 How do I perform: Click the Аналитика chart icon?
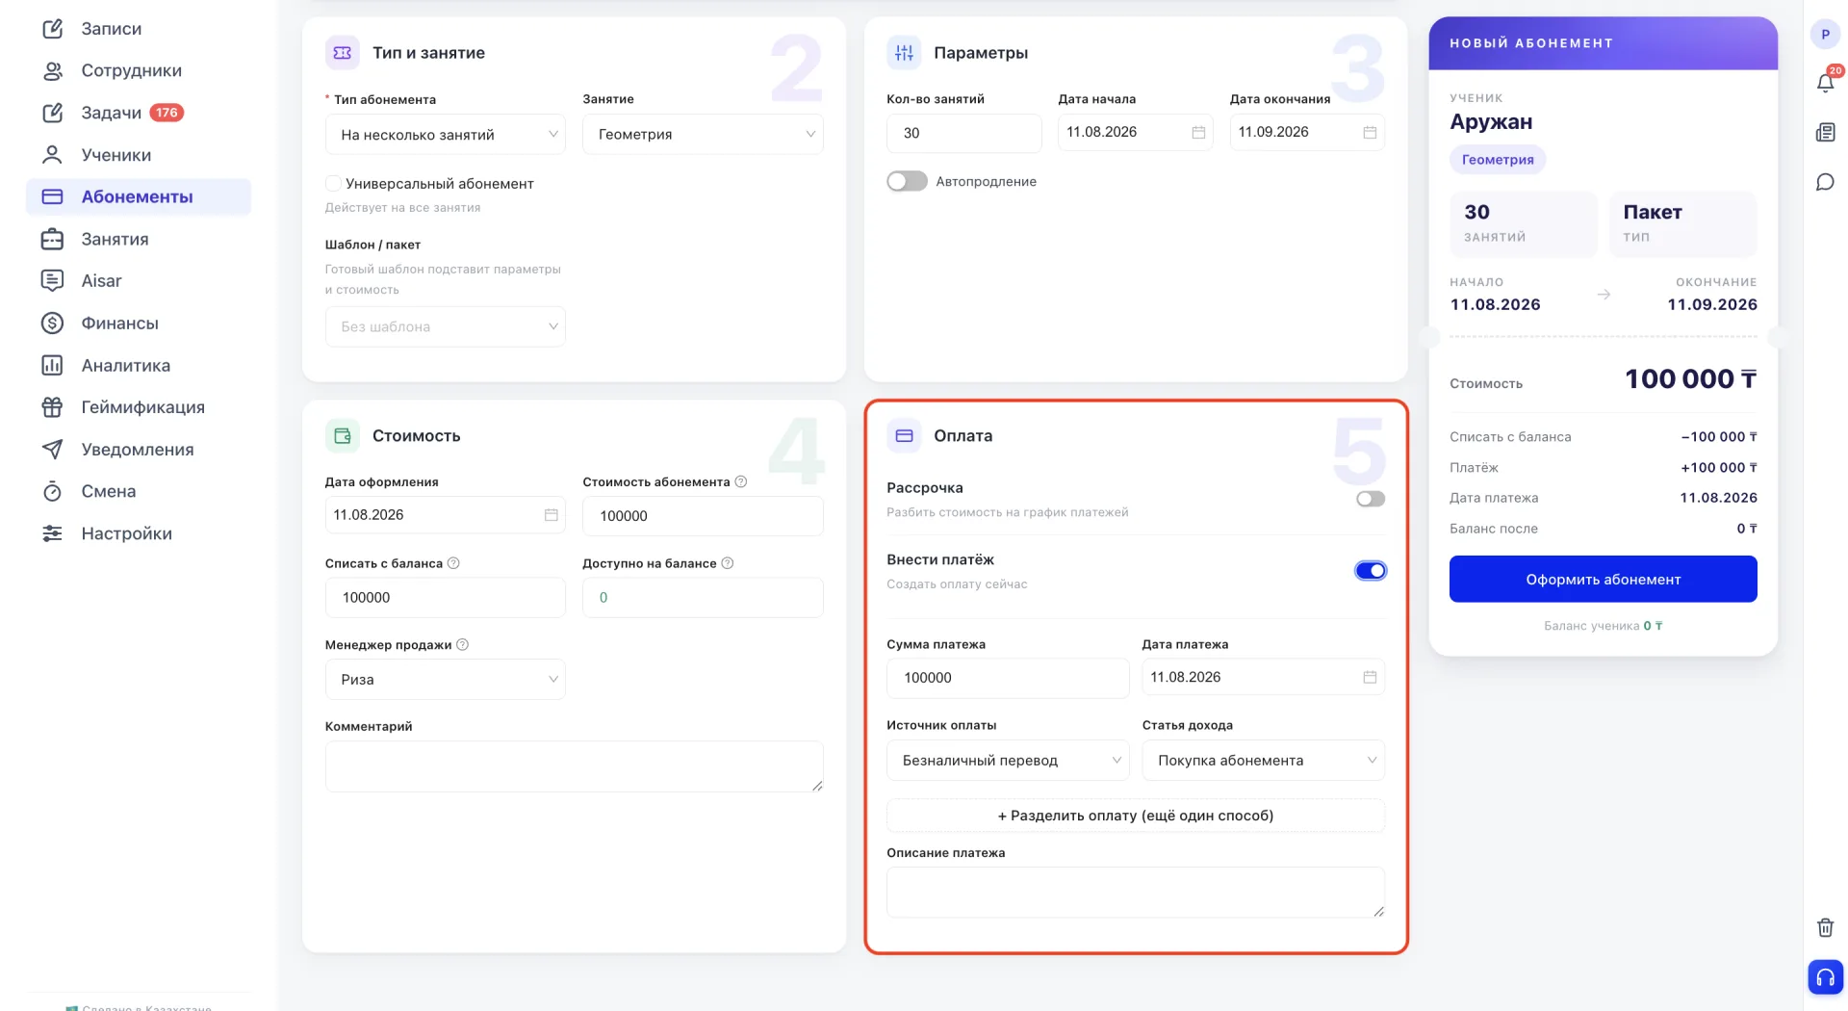[52, 365]
